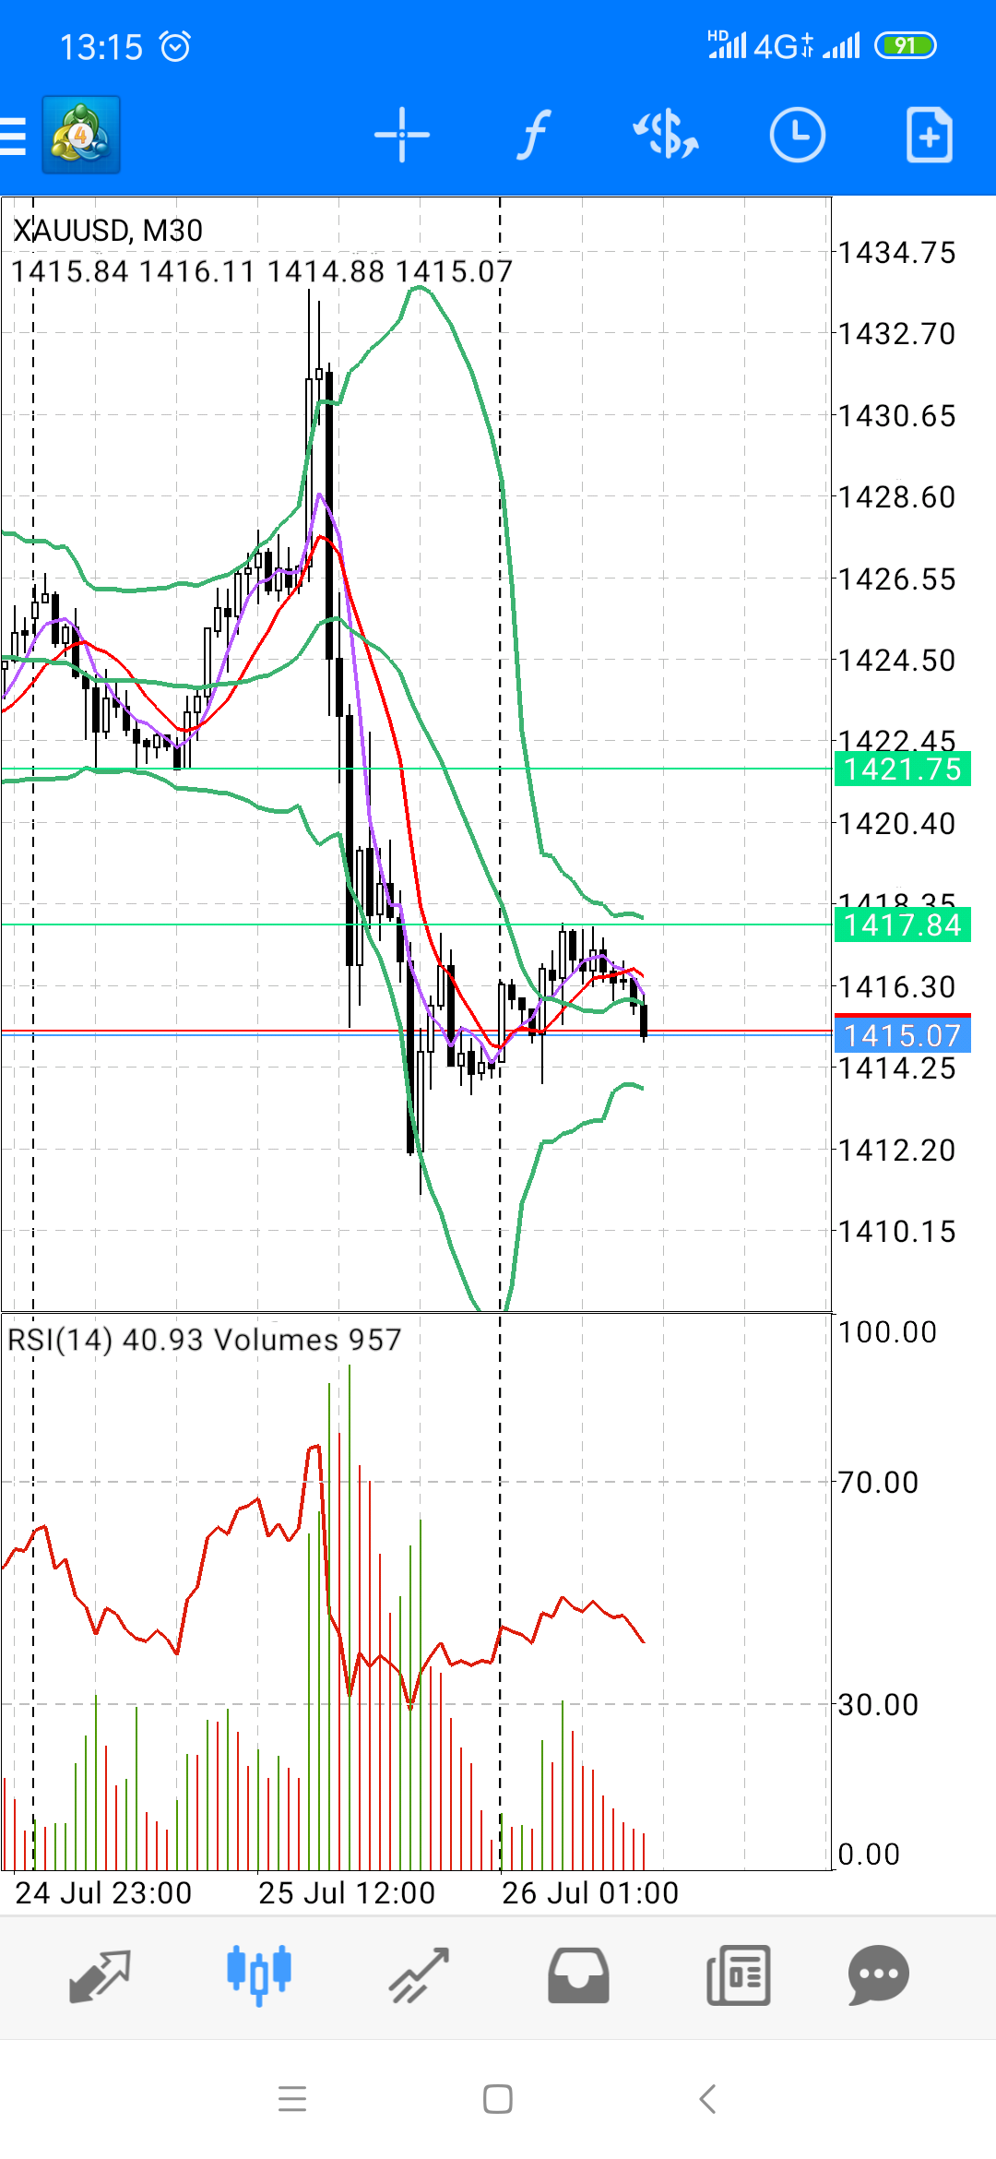Open the Chat messages tab
The width and height of the screenshot is (996, 2159).
point(879,1975)
